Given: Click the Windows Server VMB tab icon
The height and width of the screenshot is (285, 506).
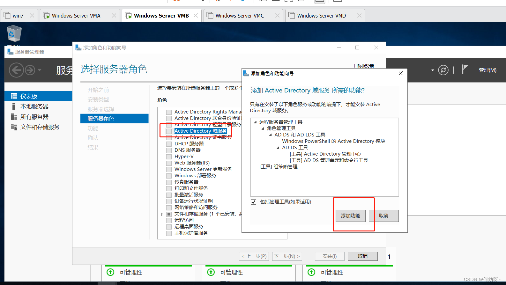Looking at the screenshot, I should (x=128, y=15).
